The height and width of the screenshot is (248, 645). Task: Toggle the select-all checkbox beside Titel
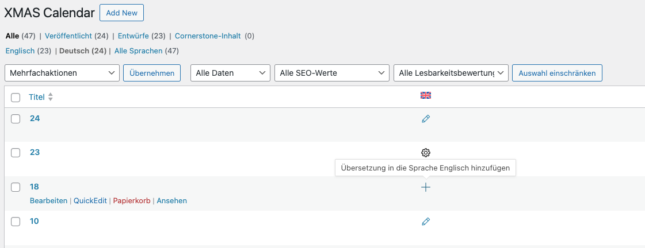[16, 98]
